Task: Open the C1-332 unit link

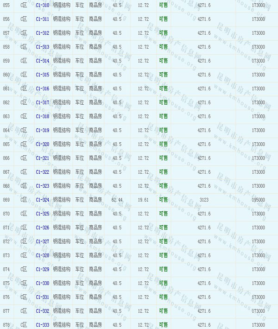Action: 42,311
